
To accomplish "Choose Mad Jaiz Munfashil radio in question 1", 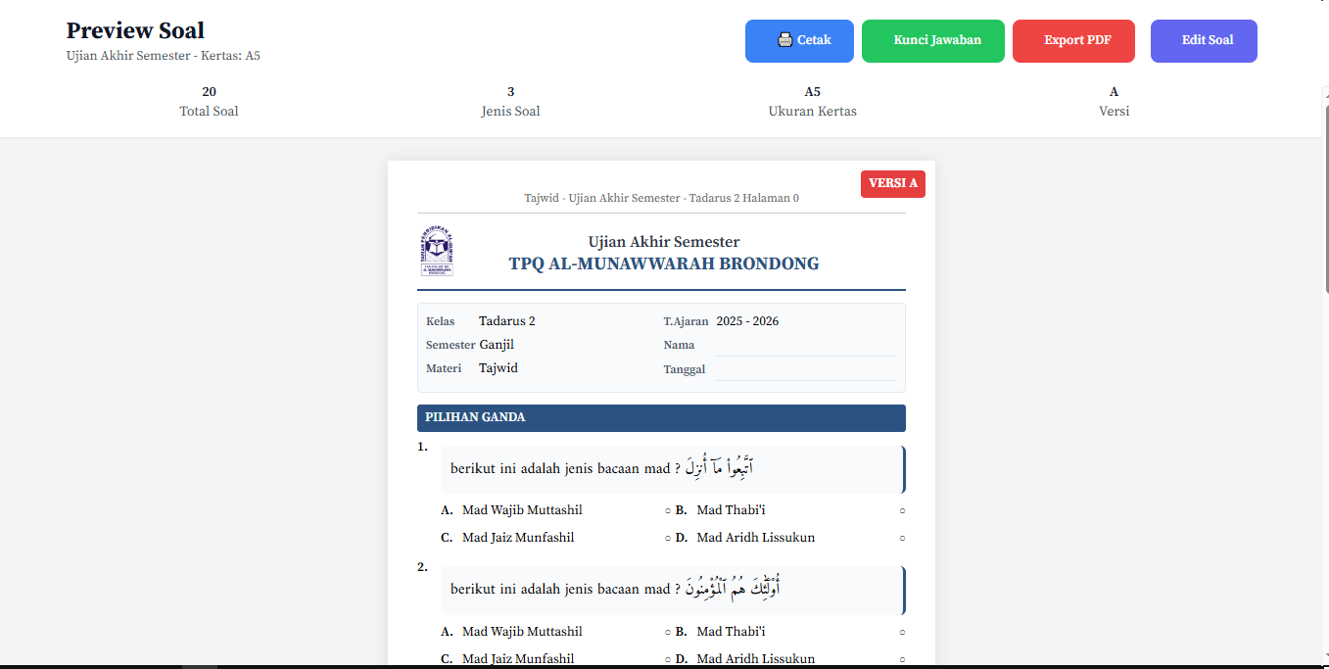I will click(667, 538).
